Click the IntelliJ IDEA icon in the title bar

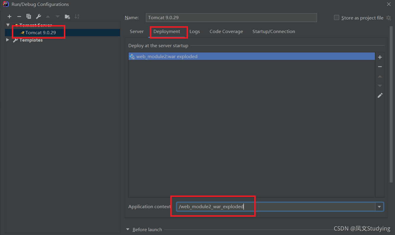(6, 4)
